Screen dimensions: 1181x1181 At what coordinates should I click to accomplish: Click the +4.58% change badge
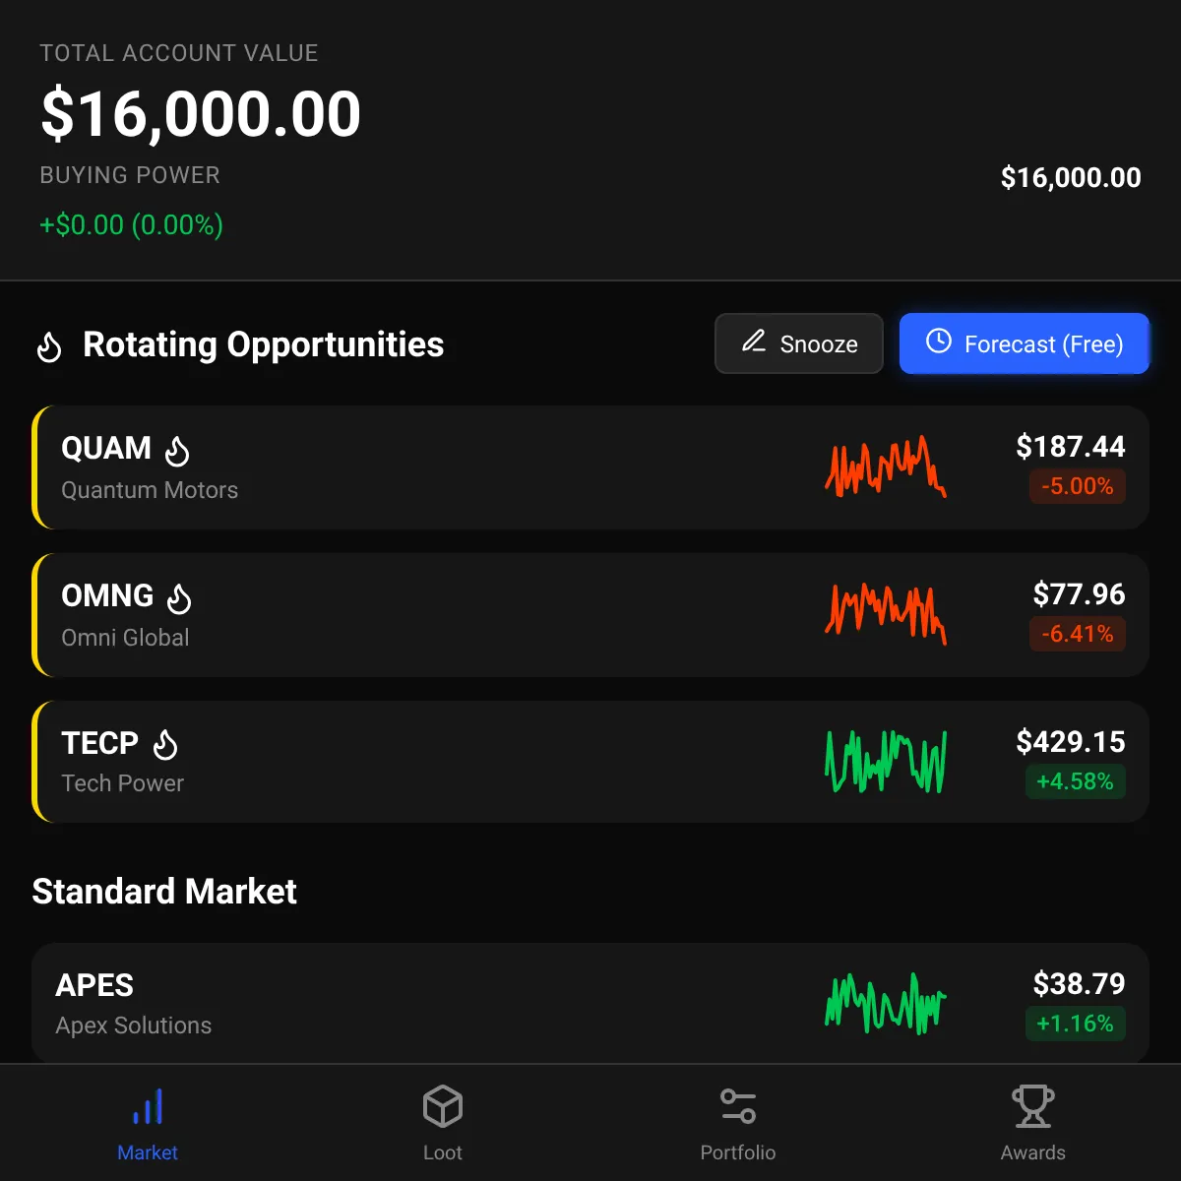[x=1075, y=781]
